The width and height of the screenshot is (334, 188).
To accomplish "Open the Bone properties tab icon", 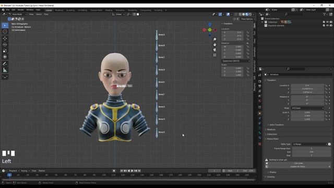I will pos(260,133).
